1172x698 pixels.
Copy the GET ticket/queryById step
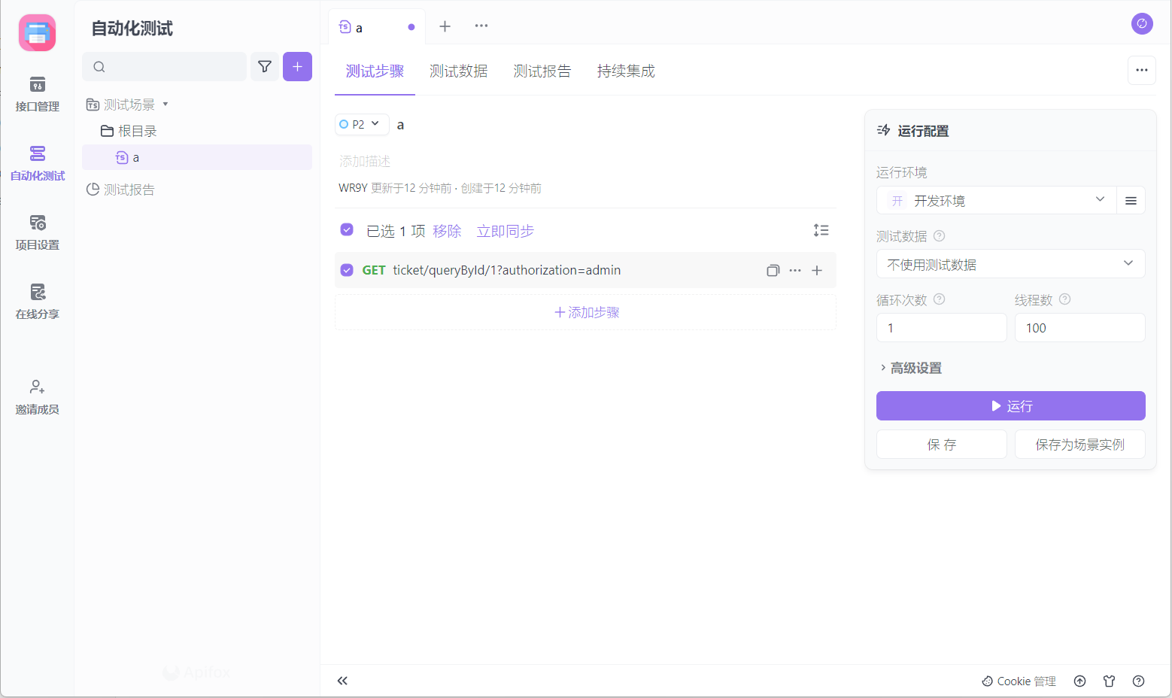[x=773, y=270]
